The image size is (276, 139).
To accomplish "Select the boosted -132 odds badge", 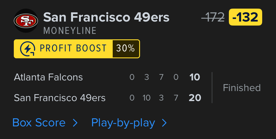I will [245, 18].
